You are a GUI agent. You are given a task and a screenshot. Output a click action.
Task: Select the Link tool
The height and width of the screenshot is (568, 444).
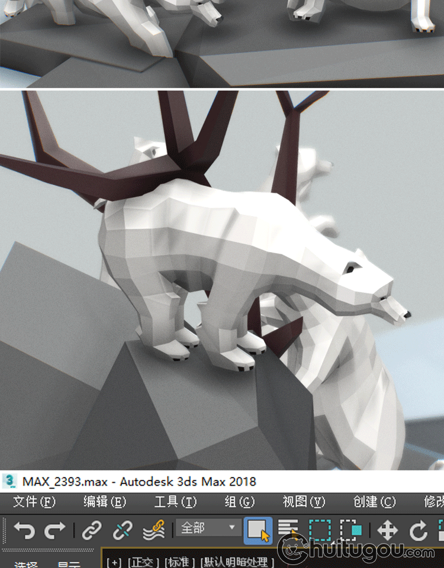point(92,530)
